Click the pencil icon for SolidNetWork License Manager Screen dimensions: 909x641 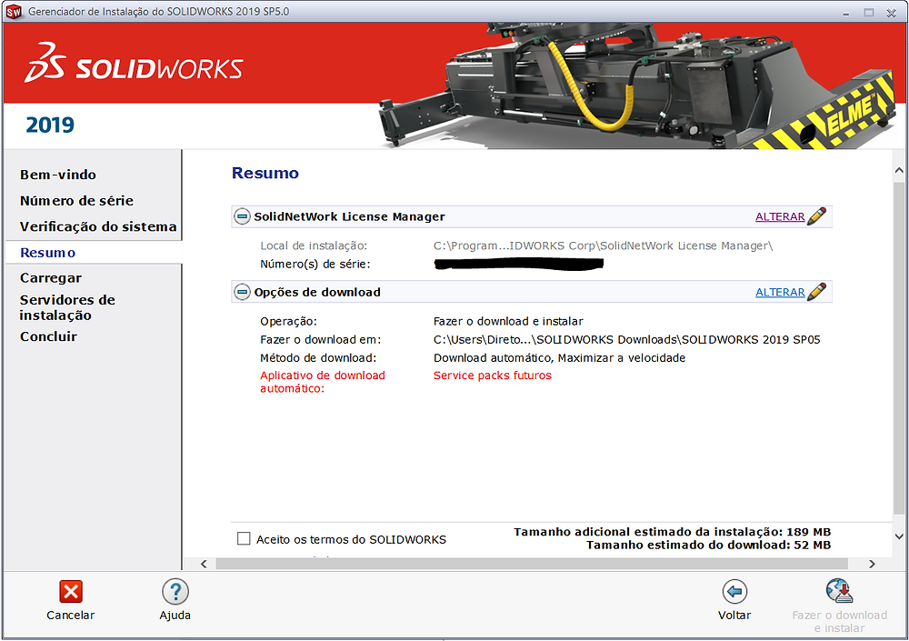coord(817,215)
